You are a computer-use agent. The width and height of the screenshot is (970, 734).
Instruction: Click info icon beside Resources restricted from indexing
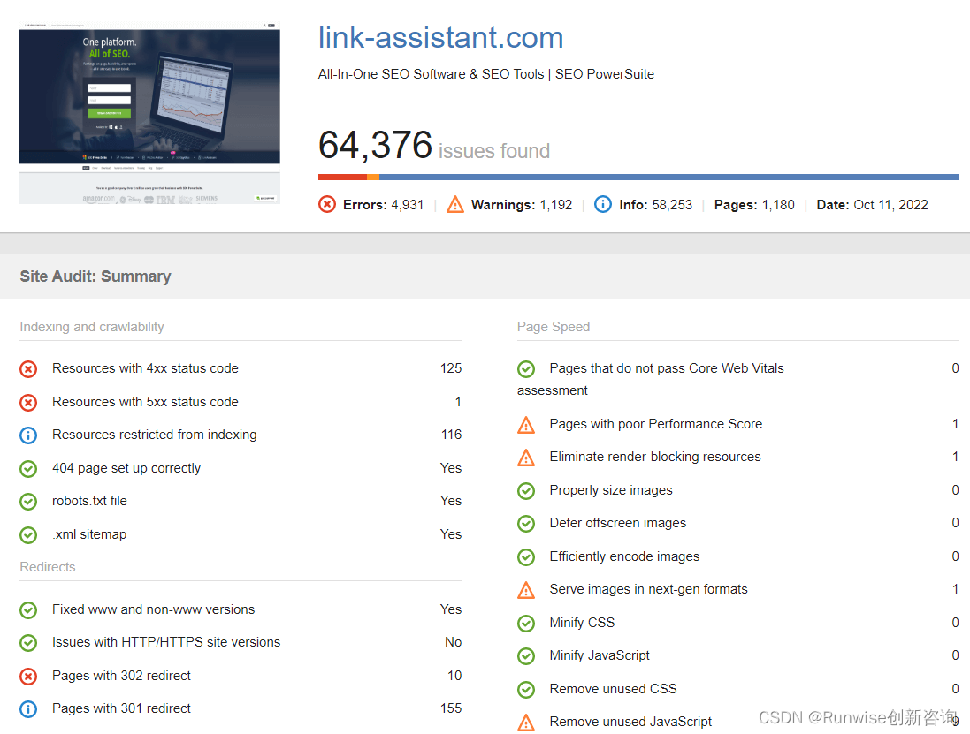coord(28,435)
